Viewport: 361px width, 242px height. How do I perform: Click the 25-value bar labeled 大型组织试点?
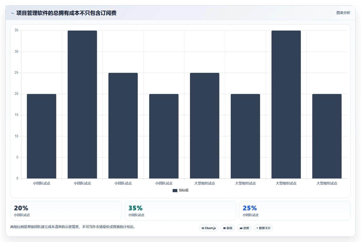click(x=205, y=125)
